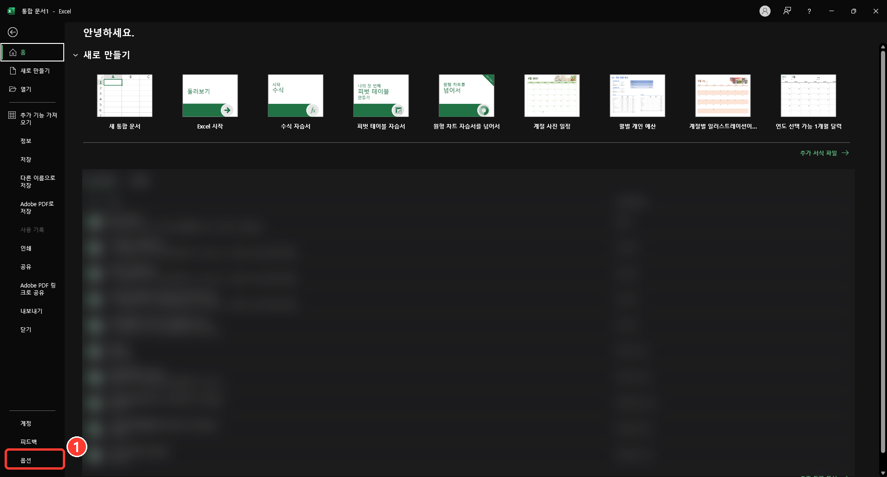Choose 저장 in the sidebar
This screenshot has width=887, height=477.
click(x=32, y=159)
